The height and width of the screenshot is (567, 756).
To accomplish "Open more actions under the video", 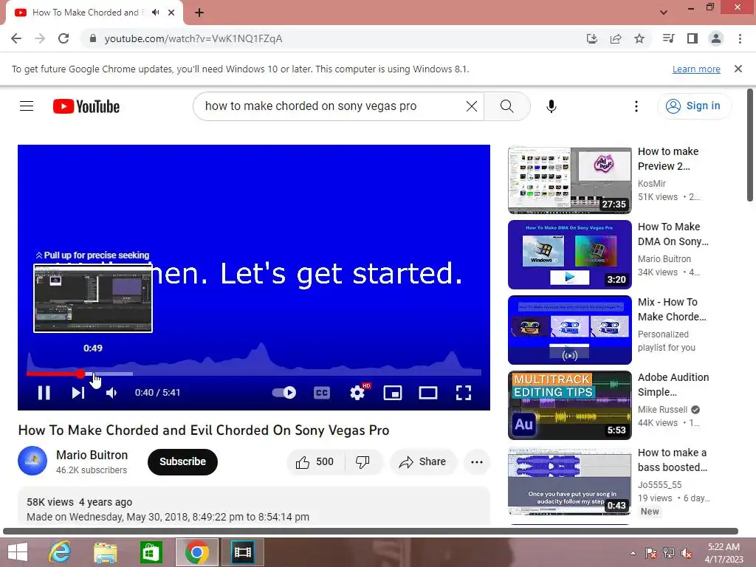I will [477, 462].
